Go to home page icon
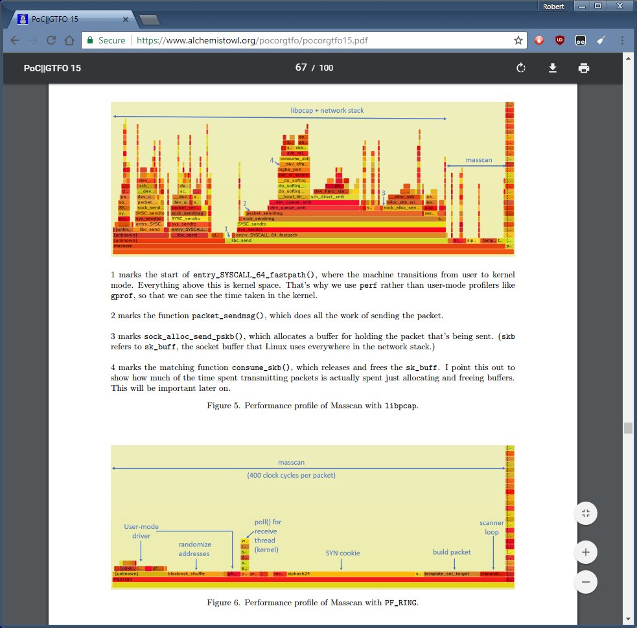 click(x=69, y=40)
